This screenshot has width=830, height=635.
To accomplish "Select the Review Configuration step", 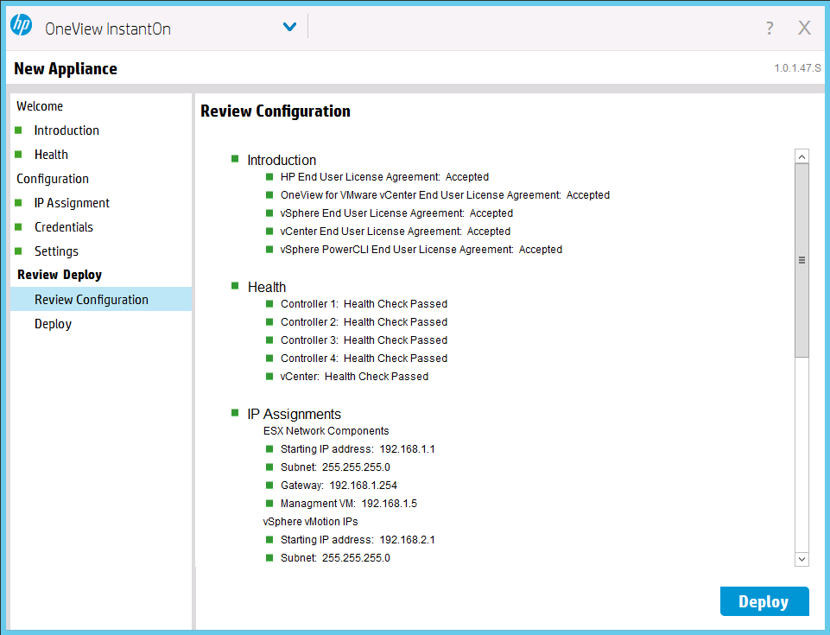I will 92,300.
